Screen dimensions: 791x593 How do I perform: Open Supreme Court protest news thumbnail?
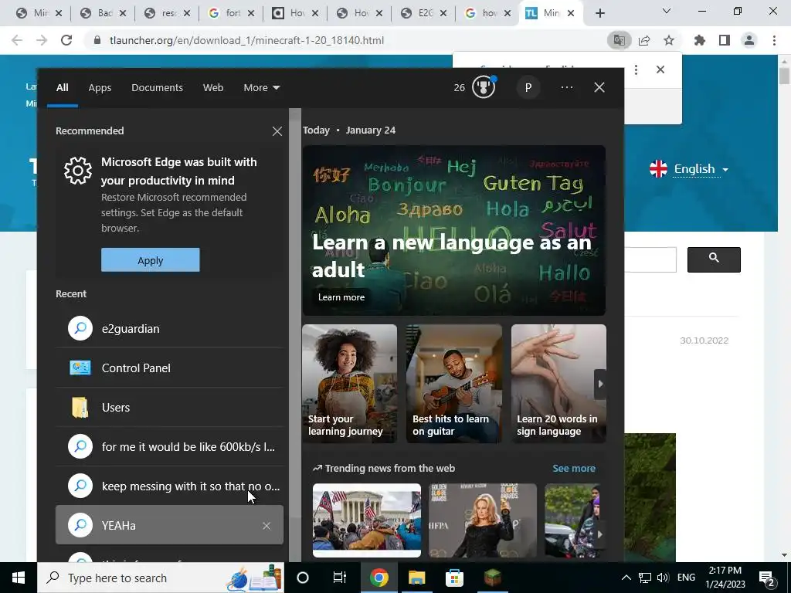367,520
